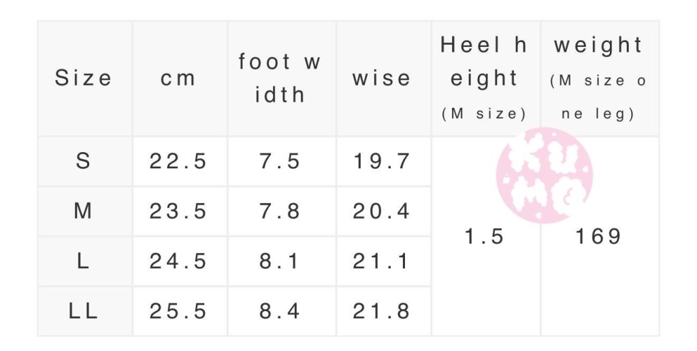Click the S size row label
697x351 pixels.
click(84, 162)
